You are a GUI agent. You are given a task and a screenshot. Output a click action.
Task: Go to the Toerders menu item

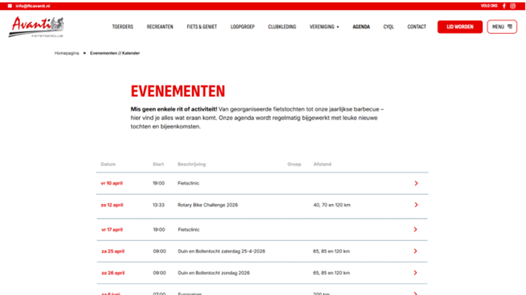[122, 27]
